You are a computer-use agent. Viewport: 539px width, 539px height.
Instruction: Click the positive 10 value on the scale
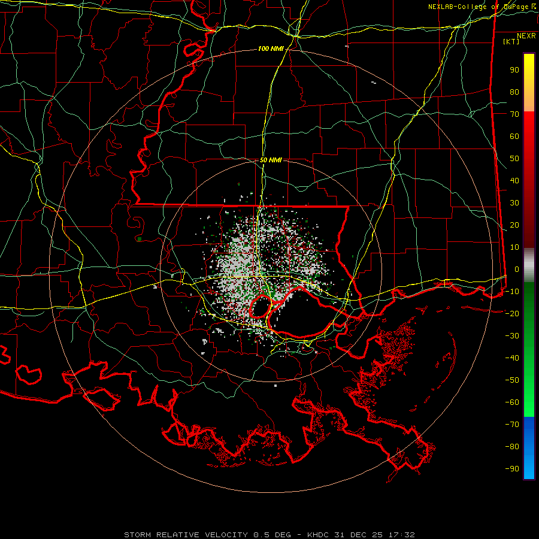(514, 247)
